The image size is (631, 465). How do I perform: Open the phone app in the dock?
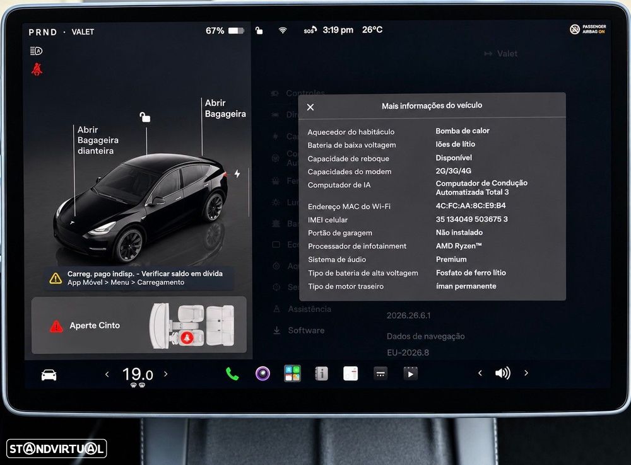tap(232, 374)
